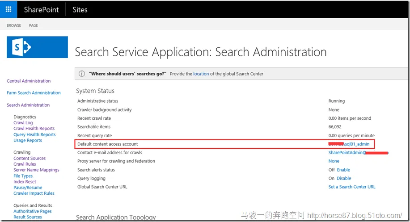This screenshot has height=222, width=410.
Task: Click the Query logging label
Action: [91, 179]
